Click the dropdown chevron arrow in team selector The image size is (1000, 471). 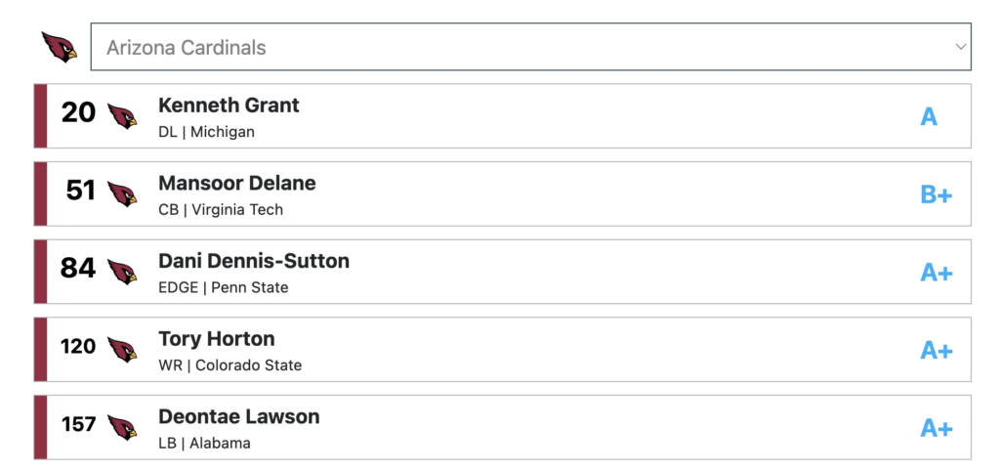click(x=961, y=47)
